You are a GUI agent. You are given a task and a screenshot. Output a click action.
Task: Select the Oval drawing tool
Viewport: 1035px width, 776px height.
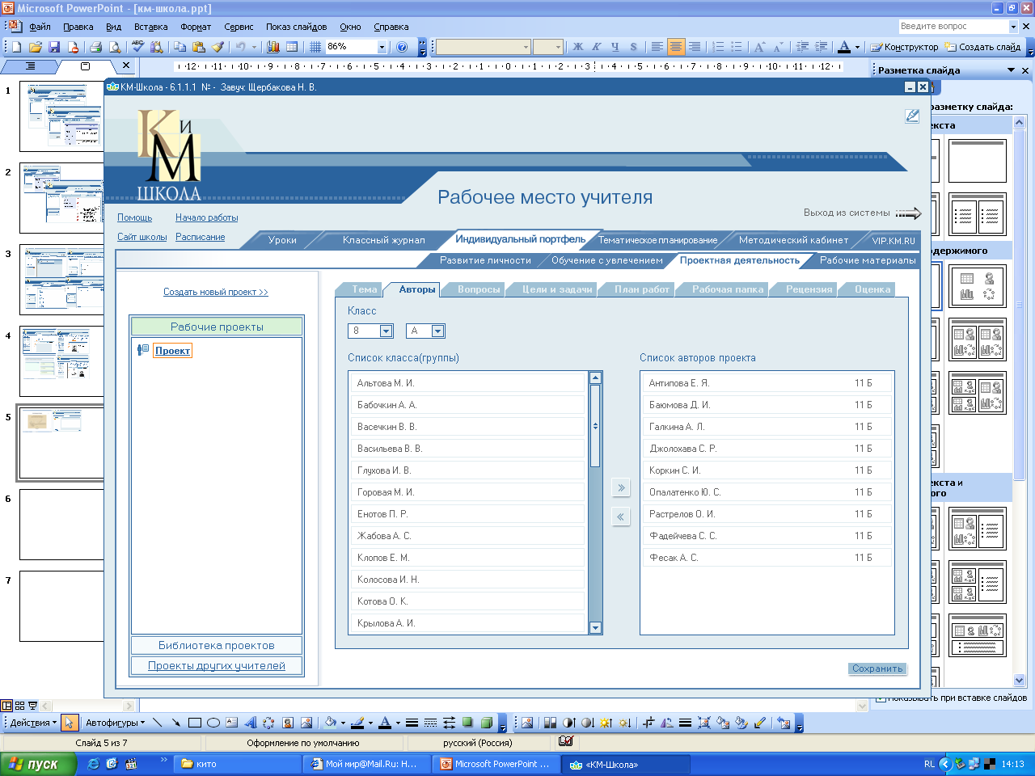(213, 723)
